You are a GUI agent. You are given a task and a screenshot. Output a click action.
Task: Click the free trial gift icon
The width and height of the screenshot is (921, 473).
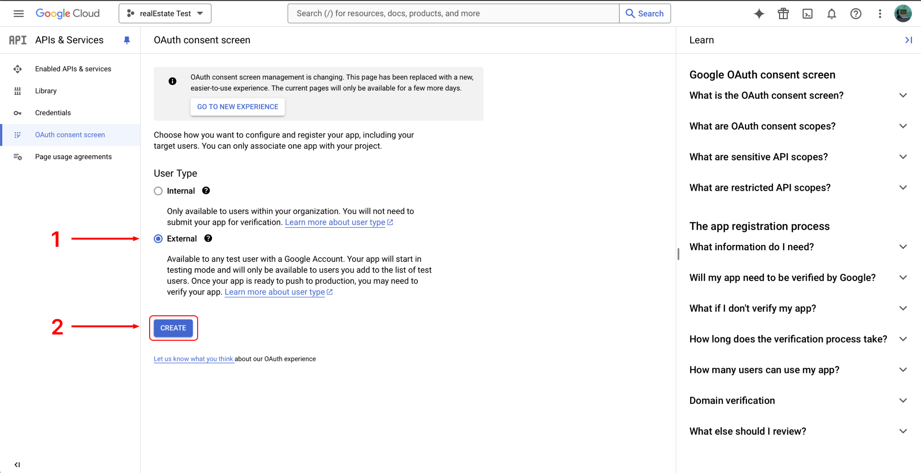pos(783,13)
